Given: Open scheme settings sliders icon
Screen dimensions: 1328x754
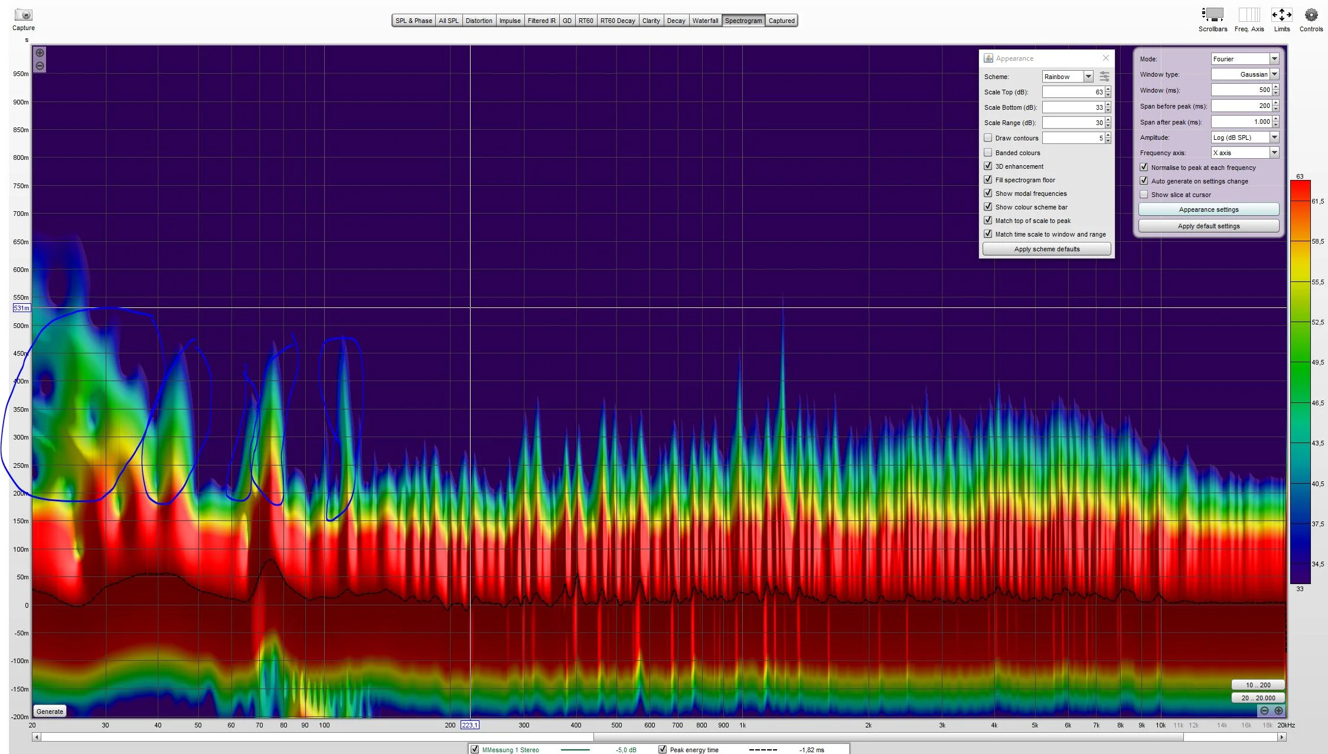Looking at the screenshot, I should [1104, 77].
